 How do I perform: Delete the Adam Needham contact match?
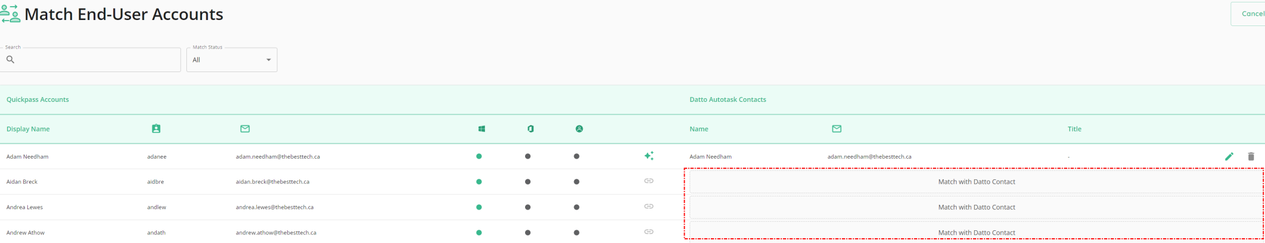pyautogui.click(x=1250, y=156)
